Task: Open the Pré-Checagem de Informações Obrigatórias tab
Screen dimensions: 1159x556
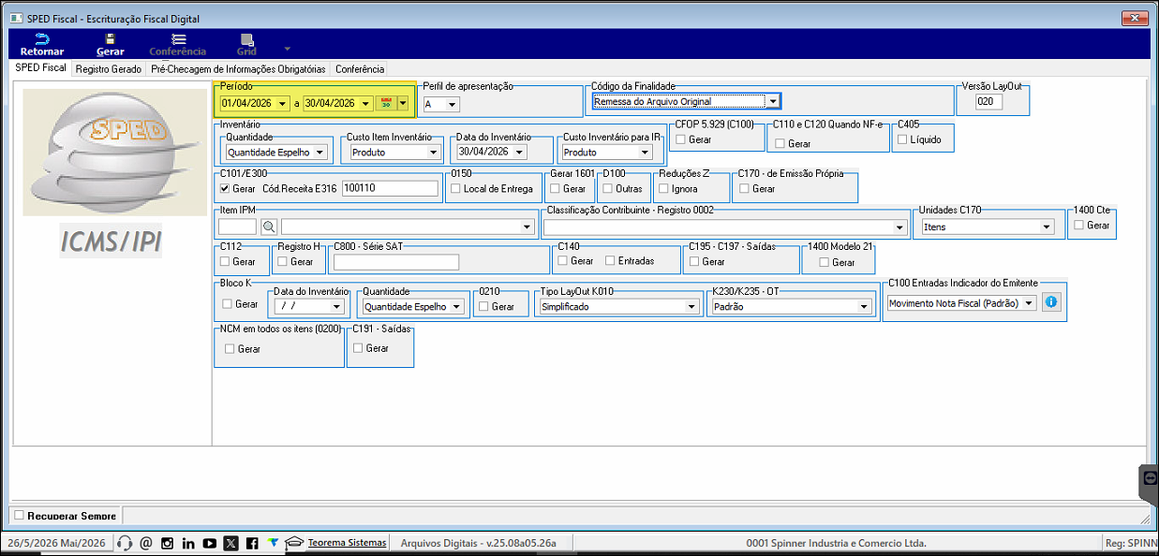Action: (x=238, y=69)
